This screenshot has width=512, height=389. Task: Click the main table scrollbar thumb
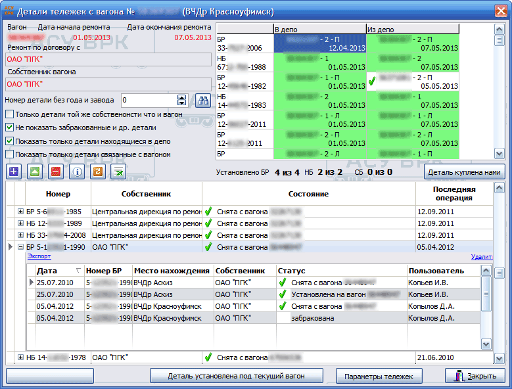click(499, 273)
